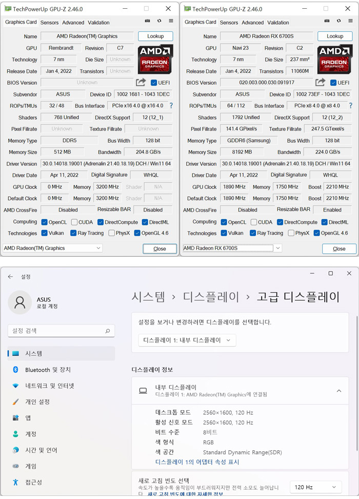This screenshot has height=499, width=359.
Task: Open 개인 설정 in Settings sidebar
Action: click(x=61, y=402)
